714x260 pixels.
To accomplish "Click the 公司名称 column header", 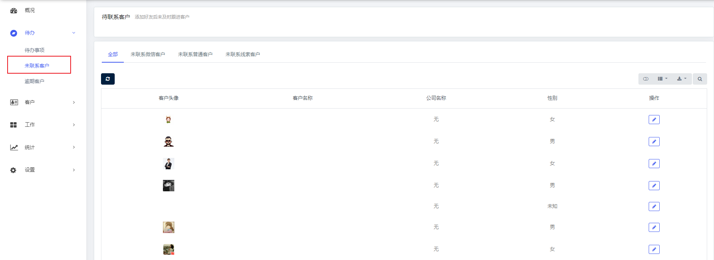I will tap(436, 98).
